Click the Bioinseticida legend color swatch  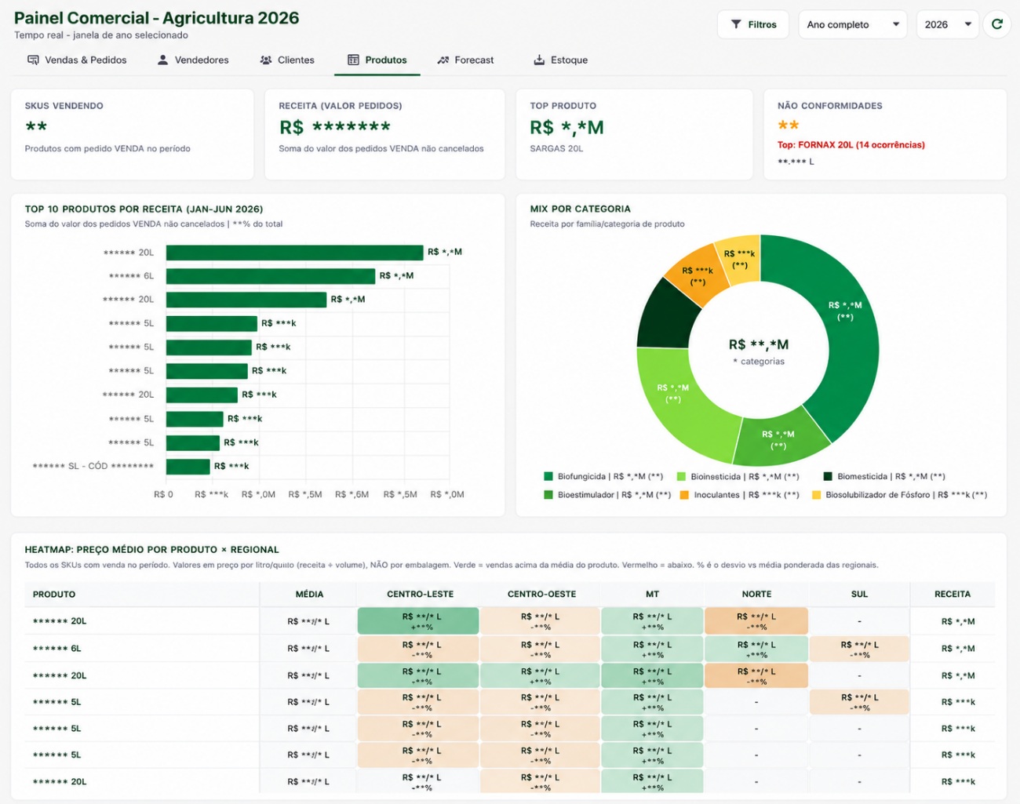click(x=681, y=476)
